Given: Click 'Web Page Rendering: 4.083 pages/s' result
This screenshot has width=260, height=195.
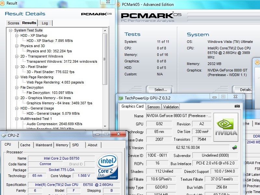Looking at the screenshot, I should pyautogui.click(x=55, y=83).
